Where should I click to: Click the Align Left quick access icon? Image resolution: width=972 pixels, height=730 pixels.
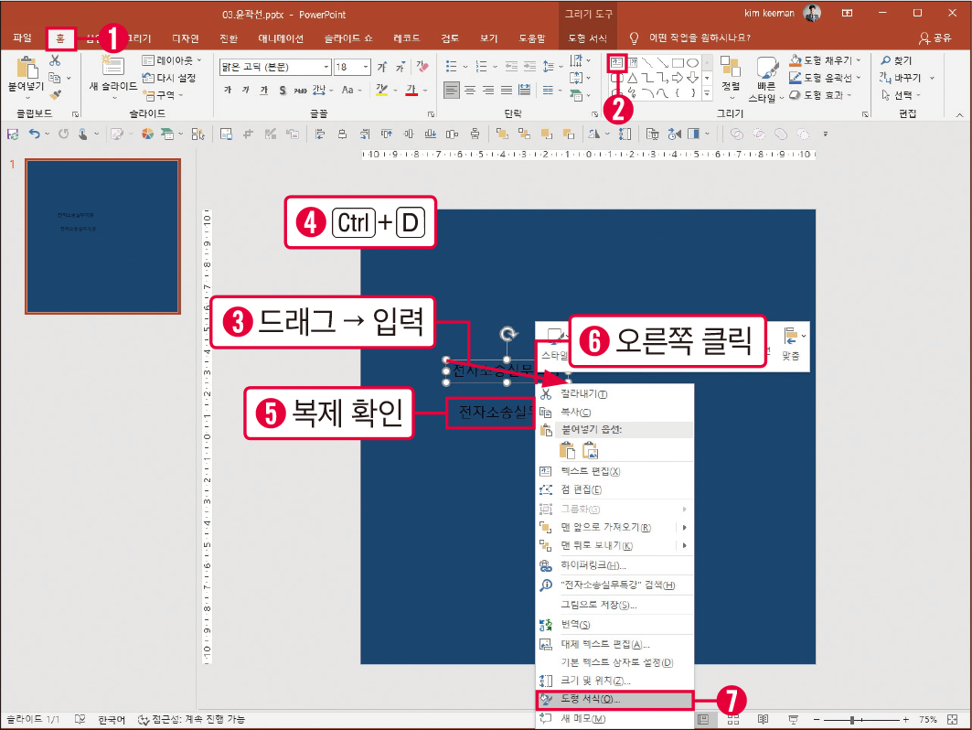point(320,134)
